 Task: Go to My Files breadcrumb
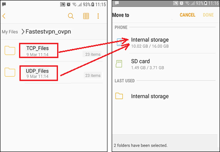click(x=10, y=32)
